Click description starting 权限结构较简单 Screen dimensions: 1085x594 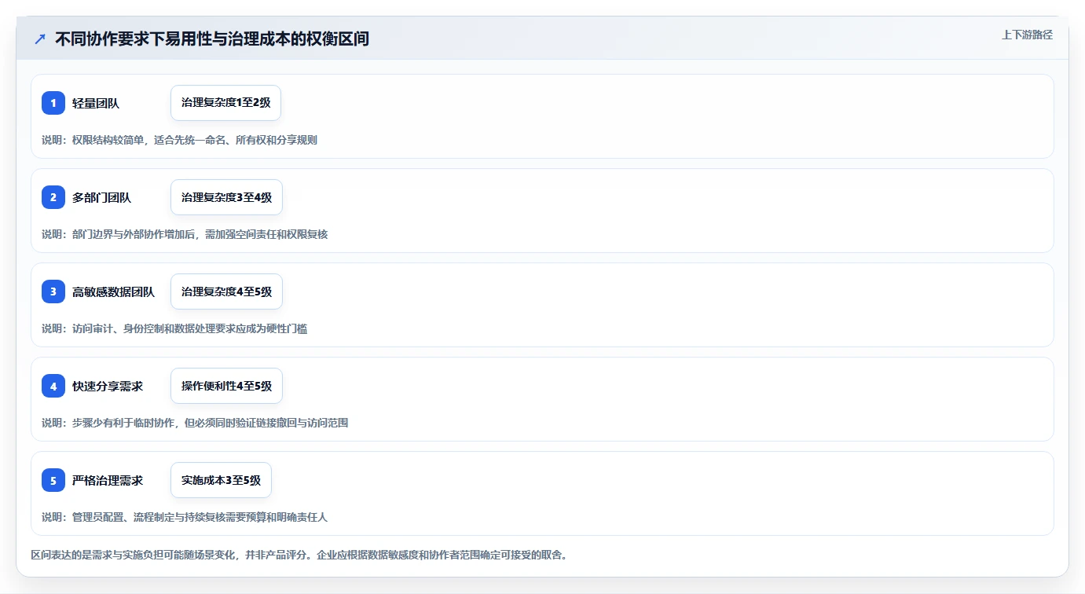click(x=179, y=140)
